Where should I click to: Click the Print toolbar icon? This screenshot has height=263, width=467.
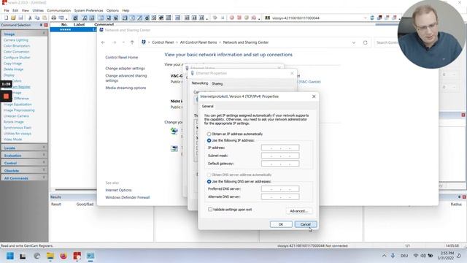click(53, 18)
